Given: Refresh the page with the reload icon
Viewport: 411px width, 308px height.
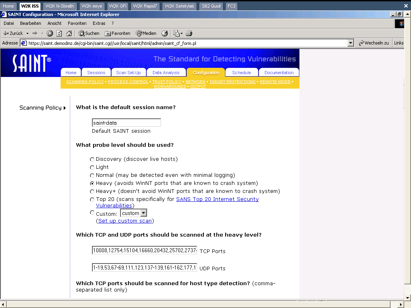Looking at the screenshot, I should click(59, 33).
